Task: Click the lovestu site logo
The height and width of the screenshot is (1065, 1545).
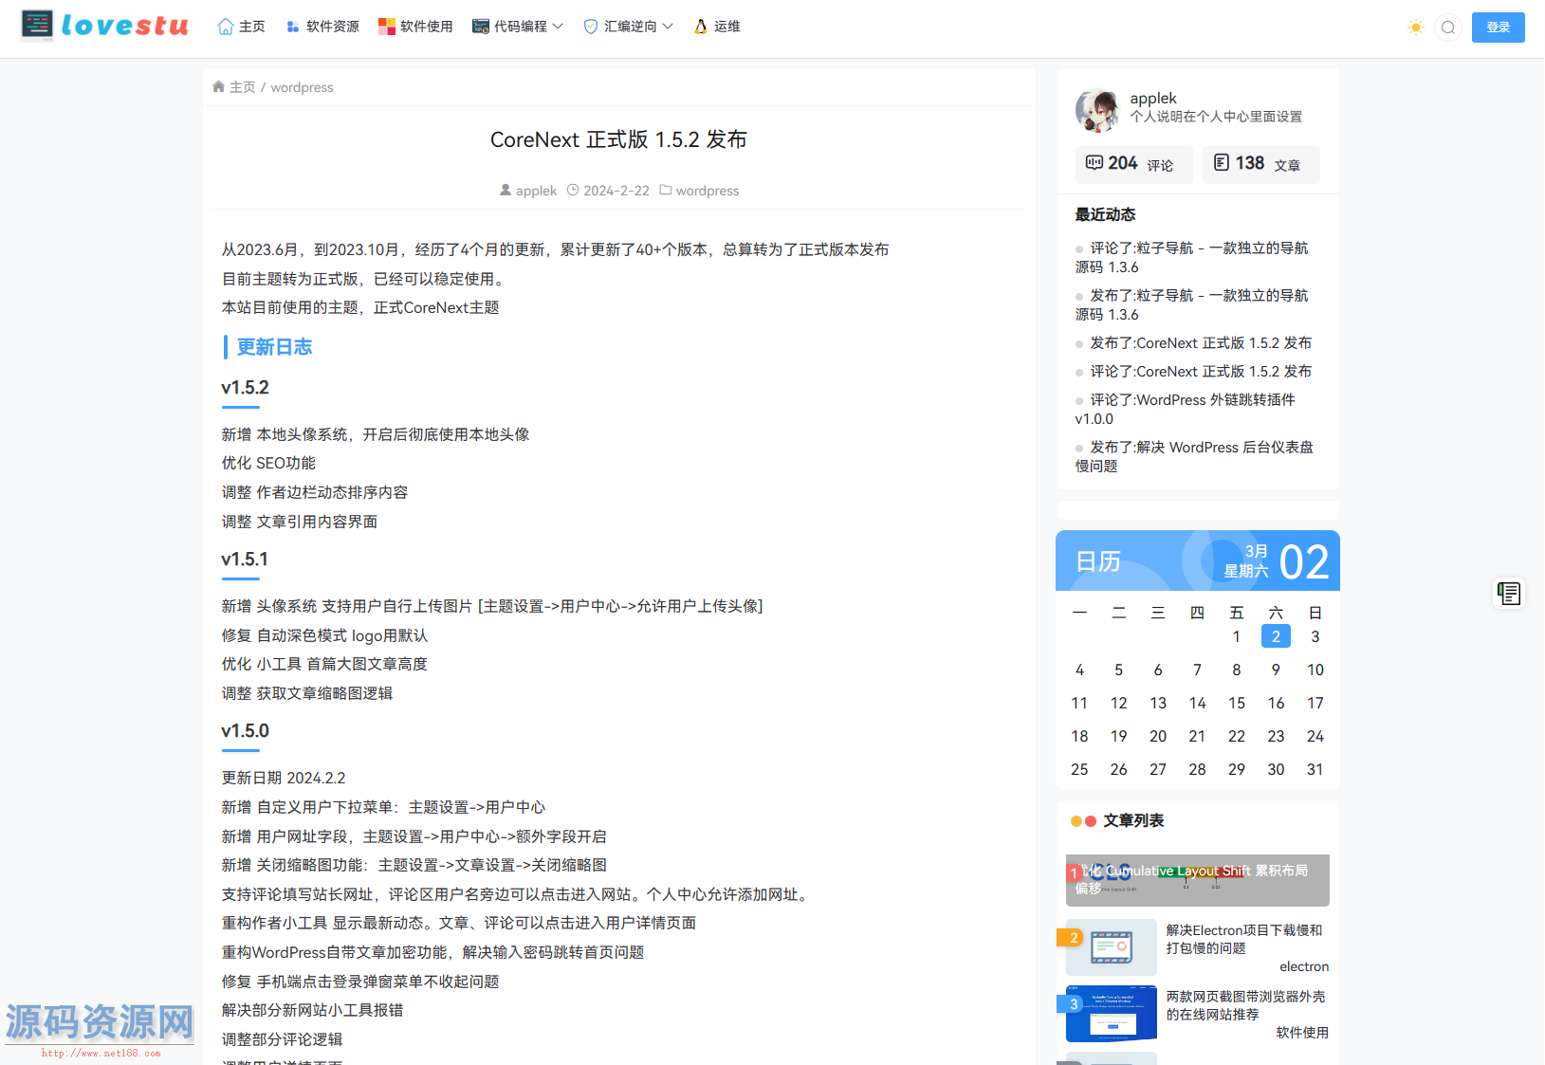Action: point(105,26)
